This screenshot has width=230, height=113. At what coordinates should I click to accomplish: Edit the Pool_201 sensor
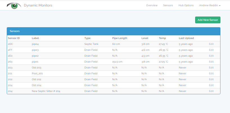tap(211, 73)
